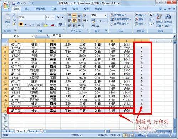Screen dimensions: 178x139
Task: Click the insert function fx button
Action: point(48,36)
